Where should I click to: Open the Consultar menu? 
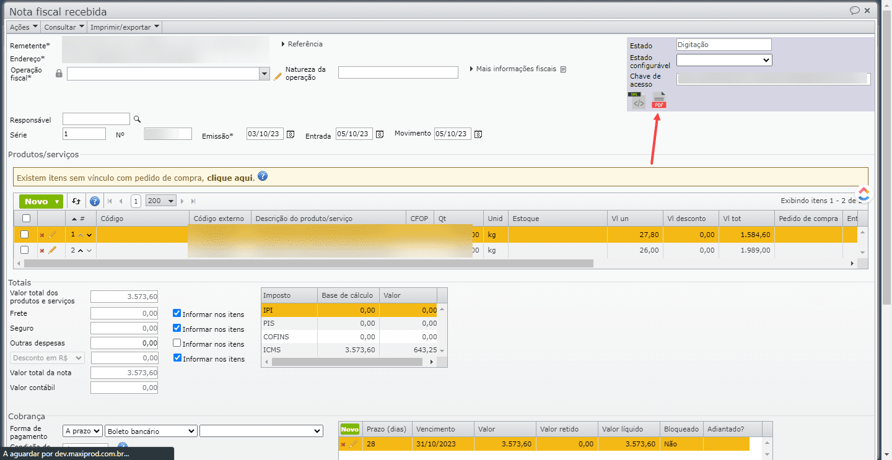(x=64, y=27)
